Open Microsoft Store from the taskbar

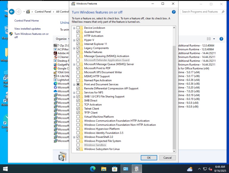pyautogui.click(x=115, y=169)
